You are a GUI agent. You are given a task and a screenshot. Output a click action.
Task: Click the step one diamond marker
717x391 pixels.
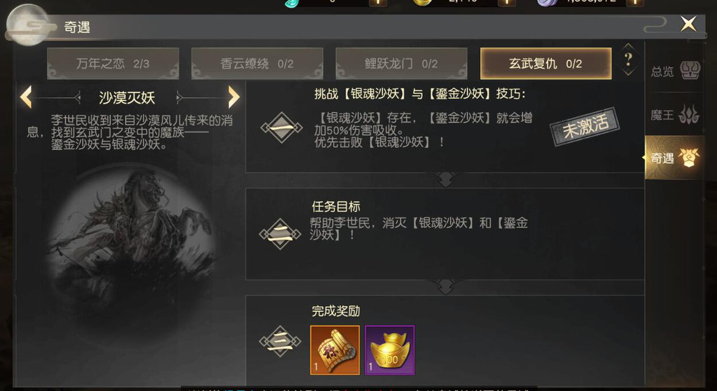(281, 128)
